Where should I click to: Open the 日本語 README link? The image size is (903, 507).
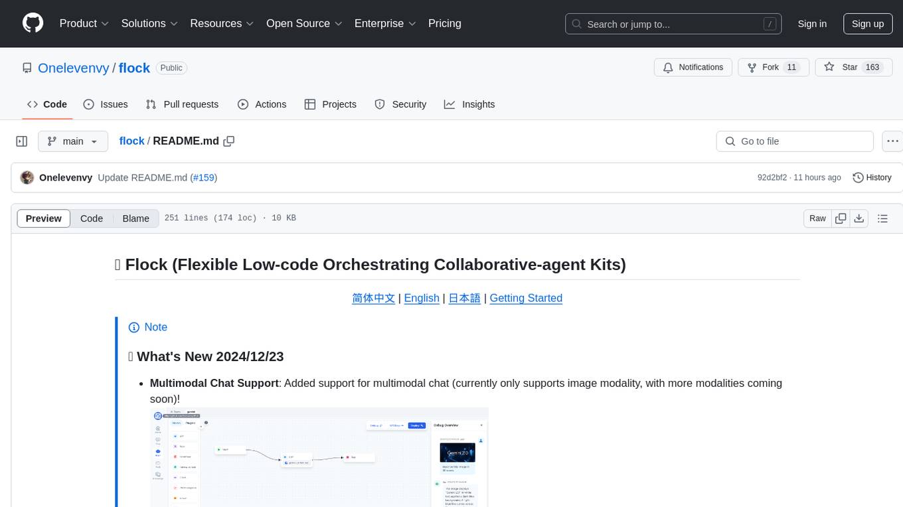[464, 298]
